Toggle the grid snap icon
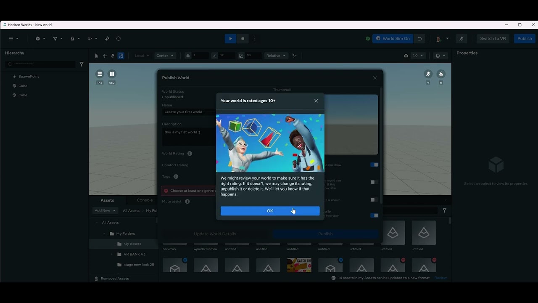The width and height of the screenshot is (538, 303). (x=188, y=56)
